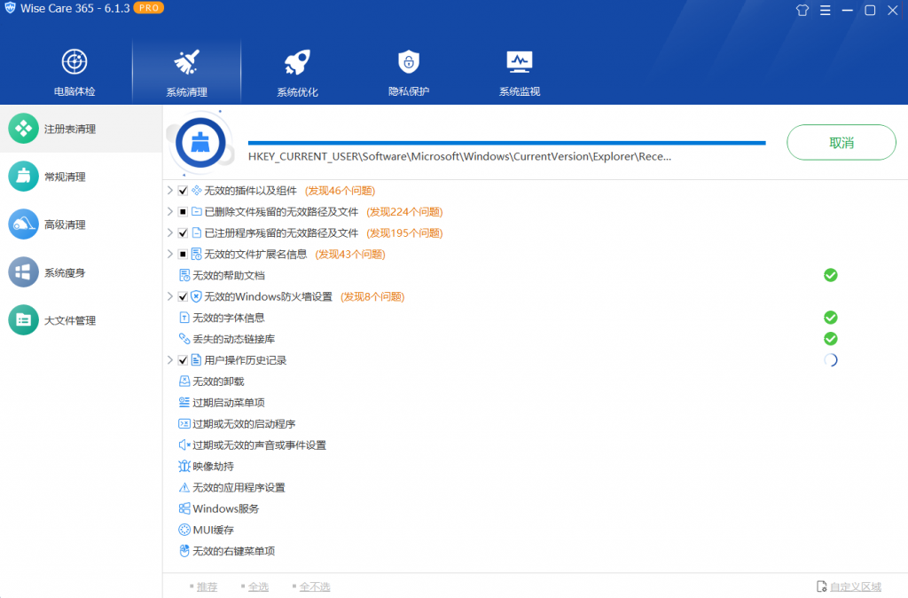The image size is (908, 598).
Task: Open the skin shirt icon in title bar
Action: point(802,11)
